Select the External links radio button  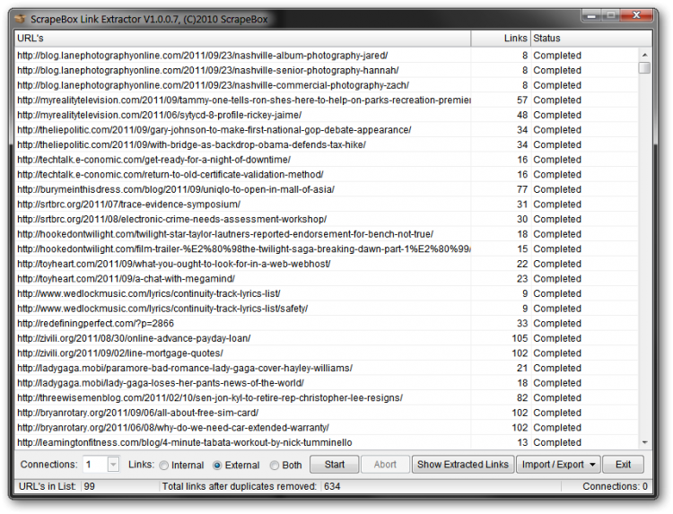pos(217,465)
